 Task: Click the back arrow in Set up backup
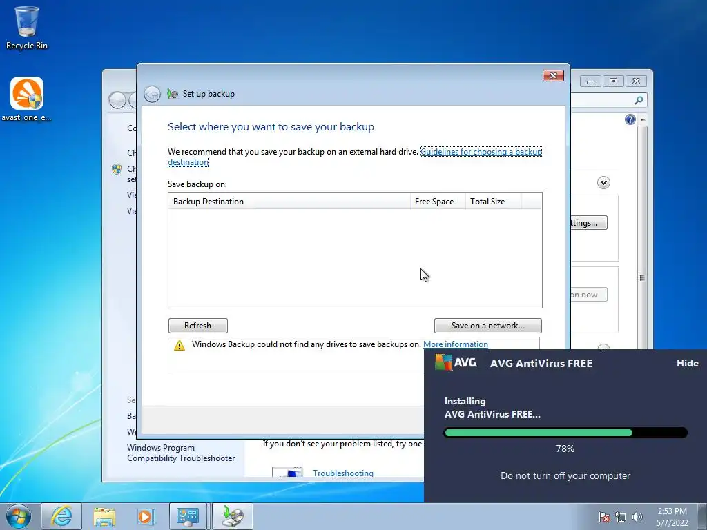[153, 94]
